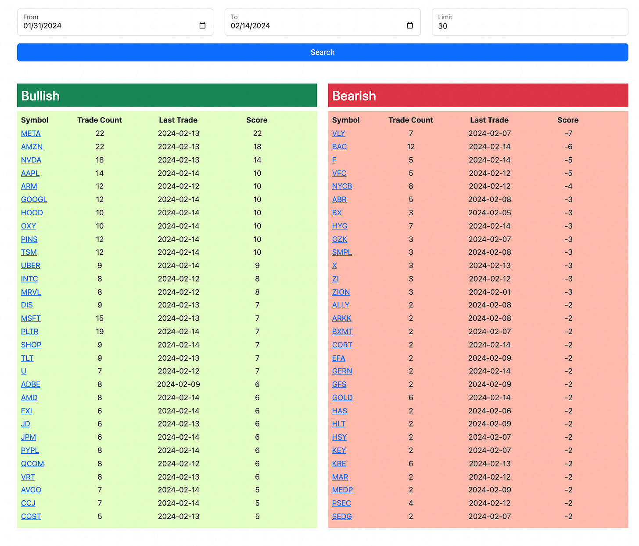Open the F bearish symbol link
Image resolution: width=639 pixels, height=546 pixels.
[x=334, y=160]
